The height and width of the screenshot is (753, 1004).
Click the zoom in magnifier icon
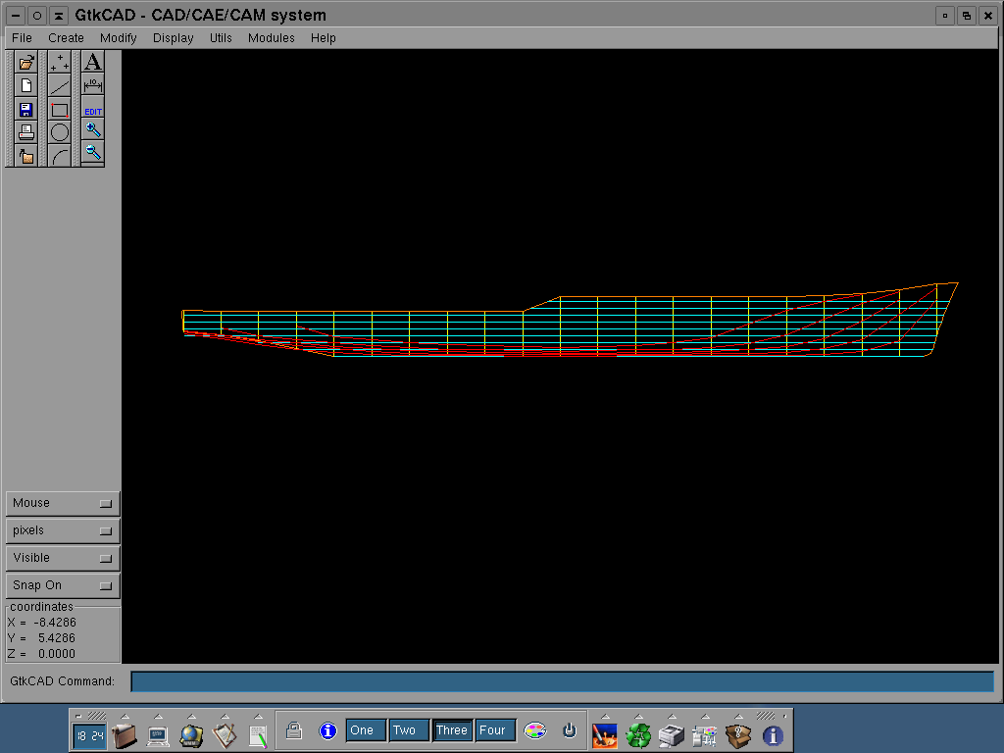click(93, 129)
